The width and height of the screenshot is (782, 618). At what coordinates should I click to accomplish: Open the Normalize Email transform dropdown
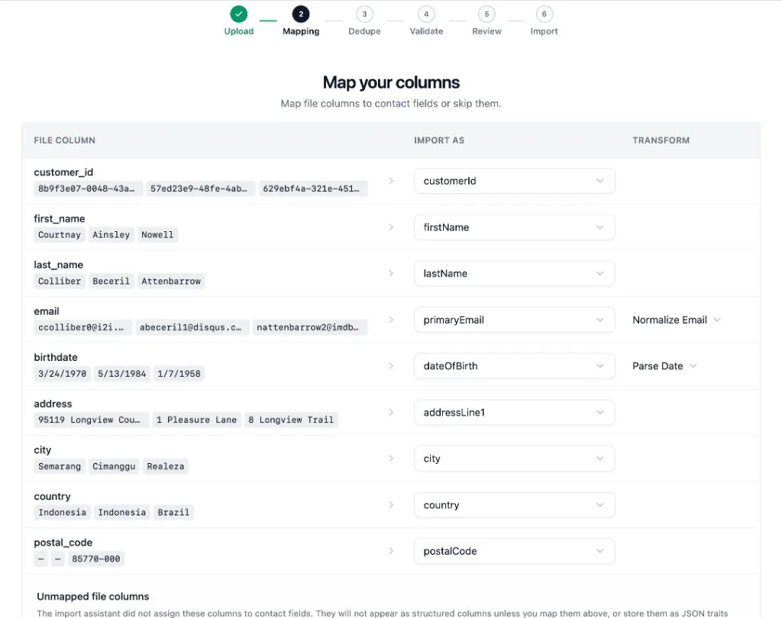click(677, 320)
